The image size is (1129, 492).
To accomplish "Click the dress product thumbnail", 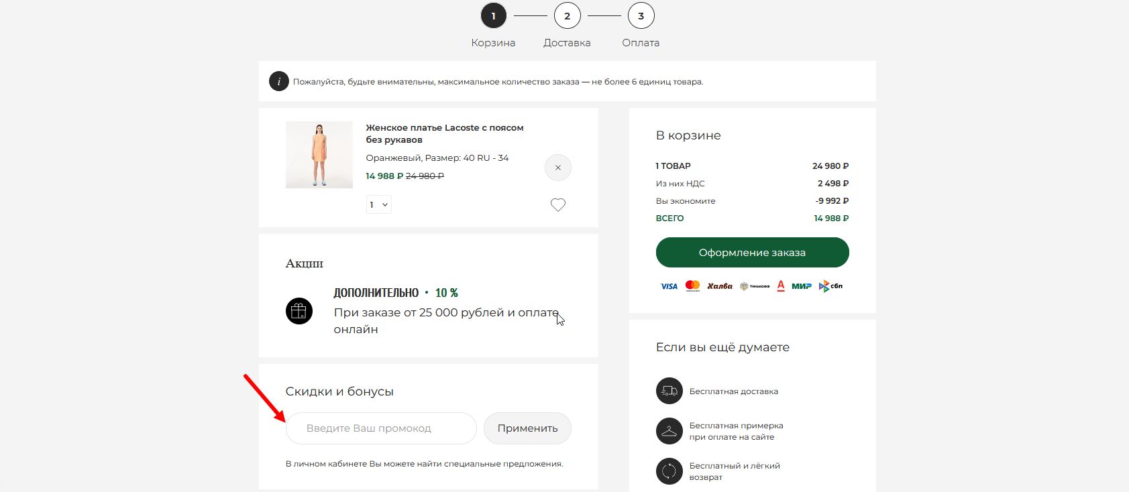I will pyautogui.click(x=319, y=155).
